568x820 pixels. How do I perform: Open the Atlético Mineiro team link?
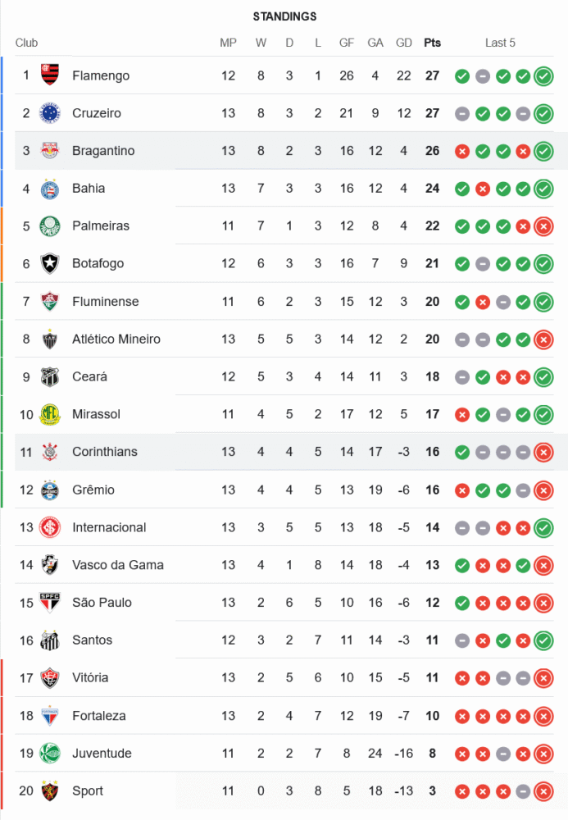(x=116, y=339)
